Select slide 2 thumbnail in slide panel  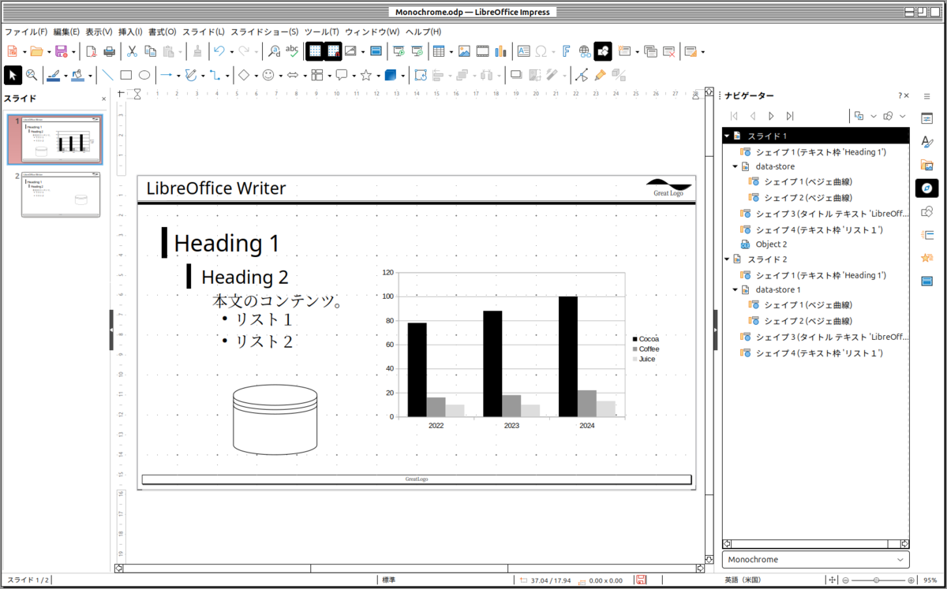coord(62,195)
